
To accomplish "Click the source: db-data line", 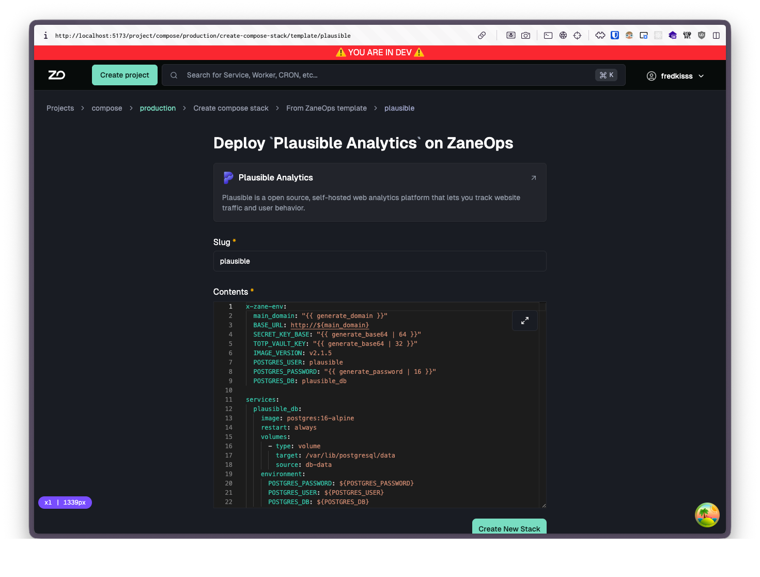I will (304, 465).
